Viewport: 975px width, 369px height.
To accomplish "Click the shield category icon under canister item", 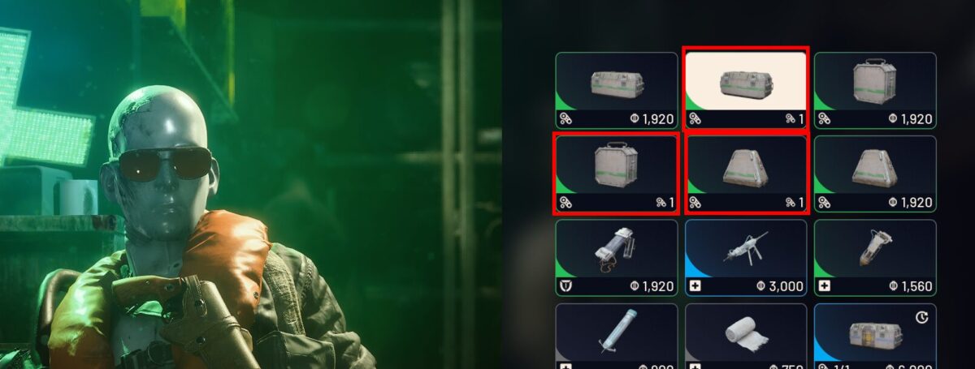I will point(565,285).
